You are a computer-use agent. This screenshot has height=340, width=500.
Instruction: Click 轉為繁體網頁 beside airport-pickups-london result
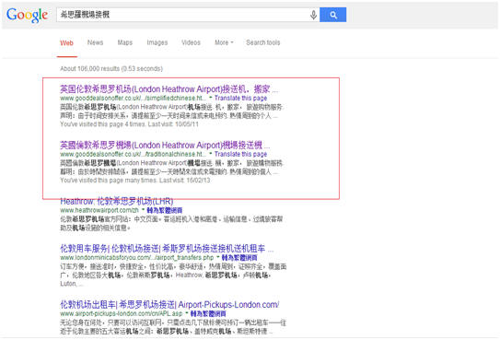coord(208,313)
